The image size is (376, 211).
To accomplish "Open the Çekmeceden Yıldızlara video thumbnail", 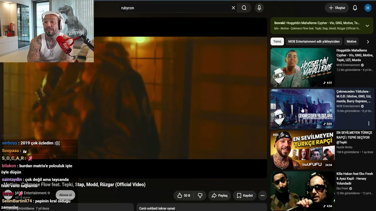I will (x=303, y=109).
